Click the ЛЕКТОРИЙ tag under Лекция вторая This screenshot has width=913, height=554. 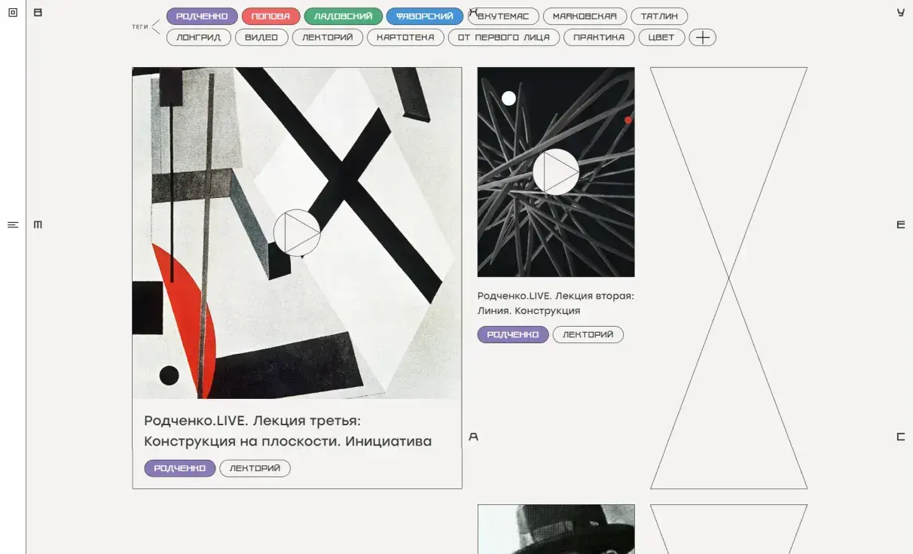click(588, 334)
